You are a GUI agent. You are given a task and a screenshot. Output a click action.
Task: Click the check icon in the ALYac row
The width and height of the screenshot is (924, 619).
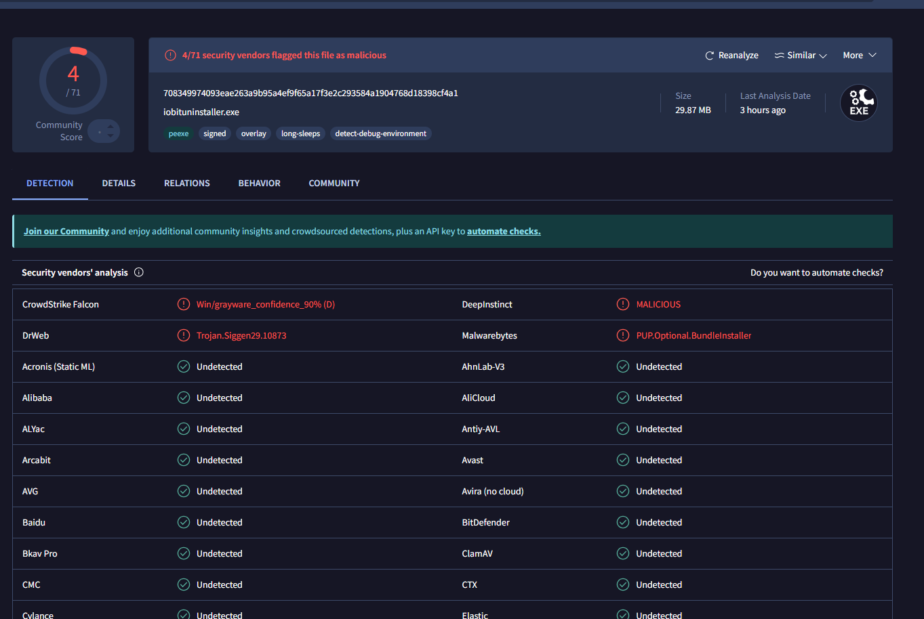184,429
